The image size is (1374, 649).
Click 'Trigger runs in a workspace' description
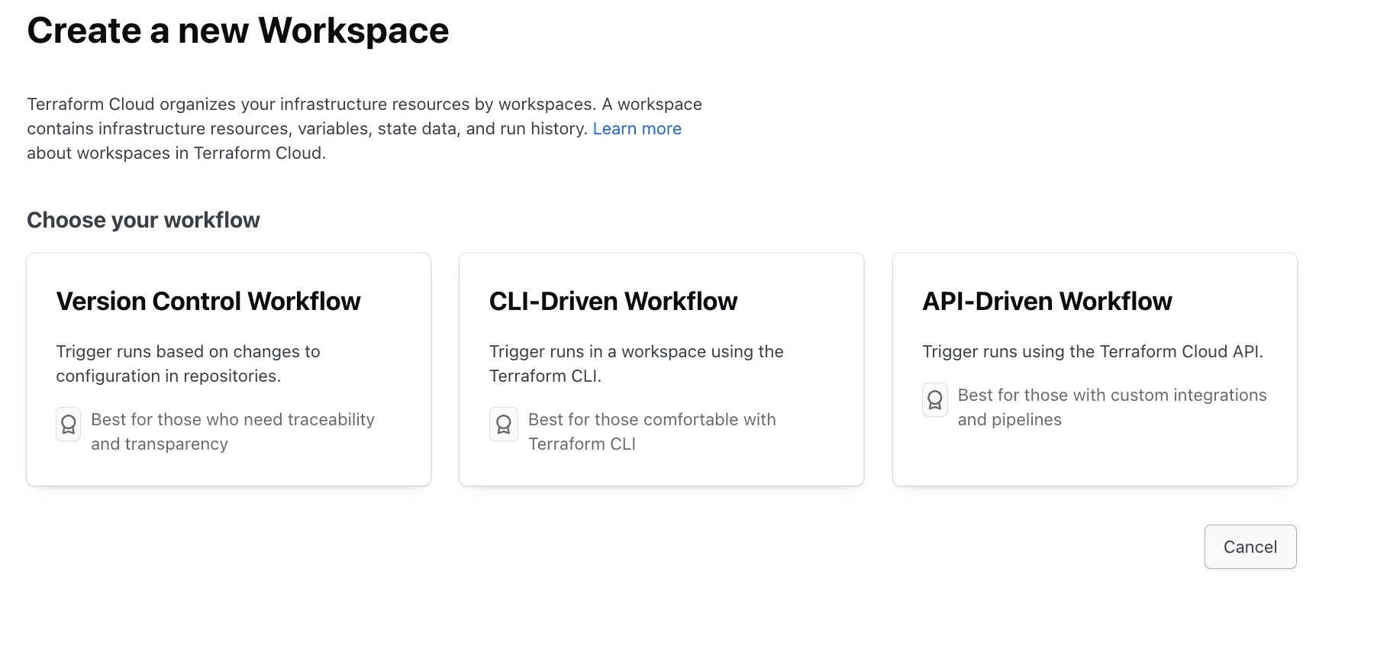[x=637, y=363]
